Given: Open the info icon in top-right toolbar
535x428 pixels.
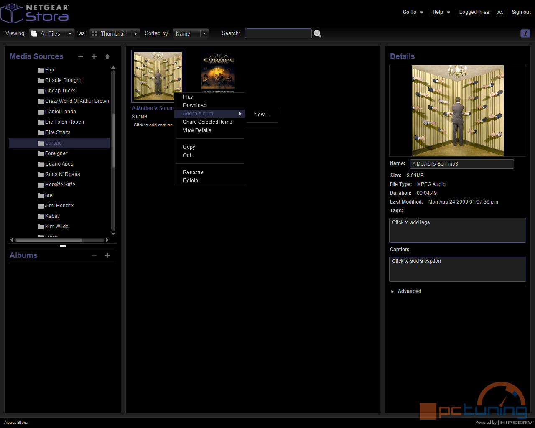Looking at the screenshot, I should (525, 33).
